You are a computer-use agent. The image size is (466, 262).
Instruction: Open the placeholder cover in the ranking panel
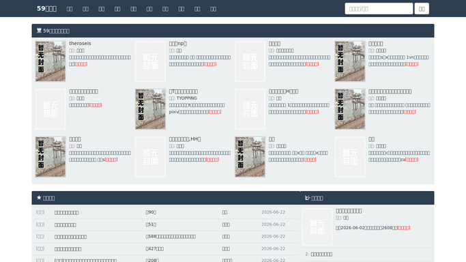317,227
